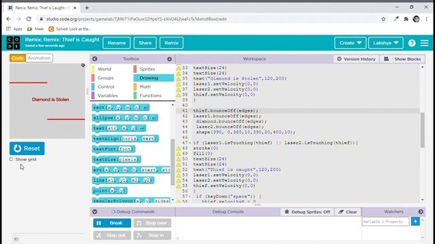Open Toolbox settings gear icon
Image resolution: width=435 pixels, height=244 pixels.
tap(169, 59)
